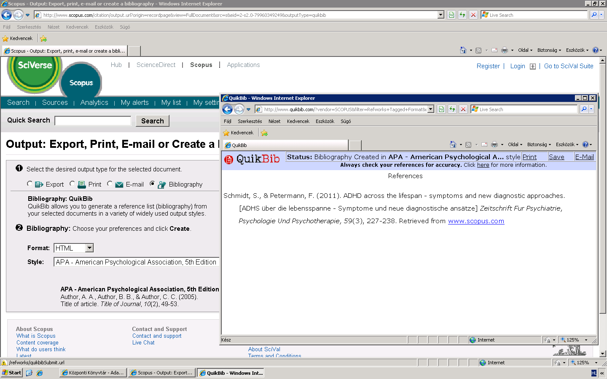607x379 pixels.
Task: Click the plus box icon next to Login
Action: (x=533, y=67)
